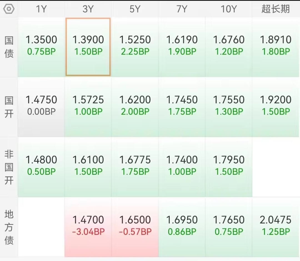300x261 pixels.
Task: Select the 5Y column header
Action: point(135,9)
